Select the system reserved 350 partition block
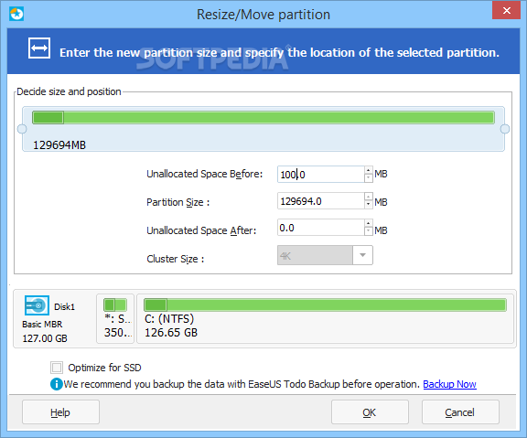 pos(115,318)
